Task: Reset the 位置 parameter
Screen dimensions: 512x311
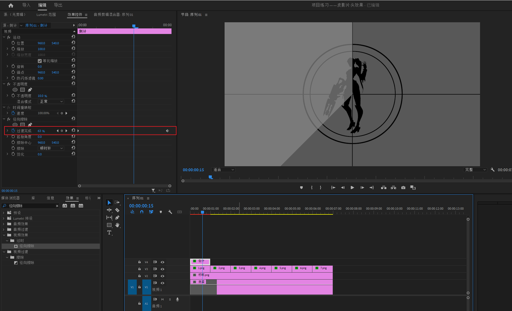Action: pos(73,43)
